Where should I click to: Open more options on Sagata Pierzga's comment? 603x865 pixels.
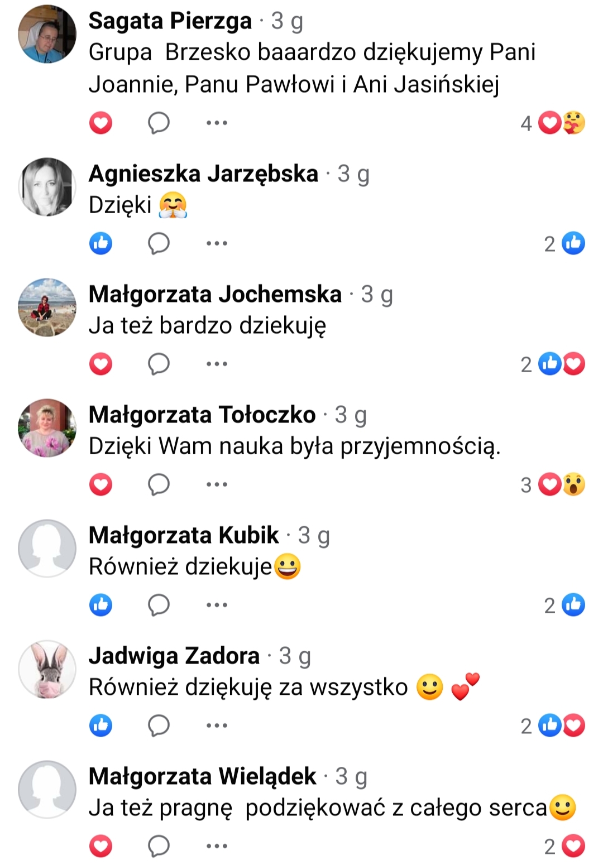click(217, 123)
